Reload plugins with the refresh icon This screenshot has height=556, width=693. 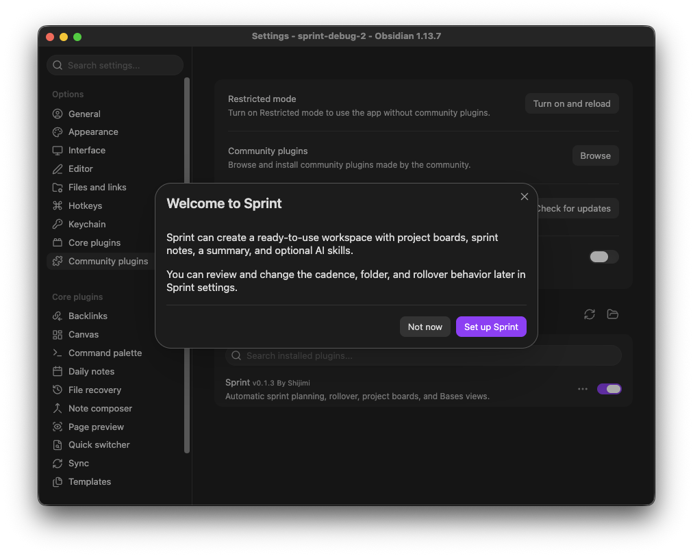(589, 314)
